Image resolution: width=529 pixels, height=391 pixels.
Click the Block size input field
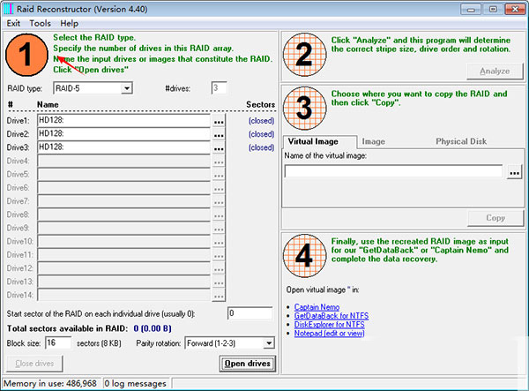point(57,342)
